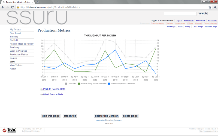
Task: Bookmark this page with the star icon
Action: [x=210, y=7]
